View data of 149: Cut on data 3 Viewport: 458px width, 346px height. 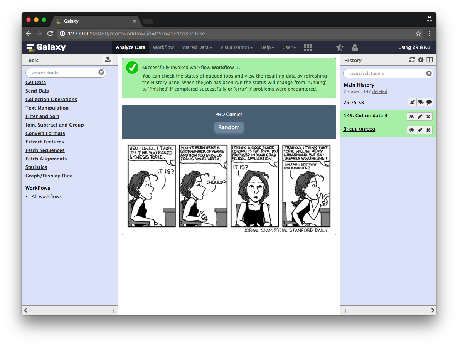coord(411,116)
